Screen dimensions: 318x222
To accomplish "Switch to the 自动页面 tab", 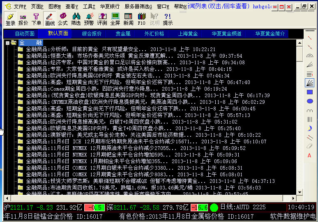I will 25,33.
